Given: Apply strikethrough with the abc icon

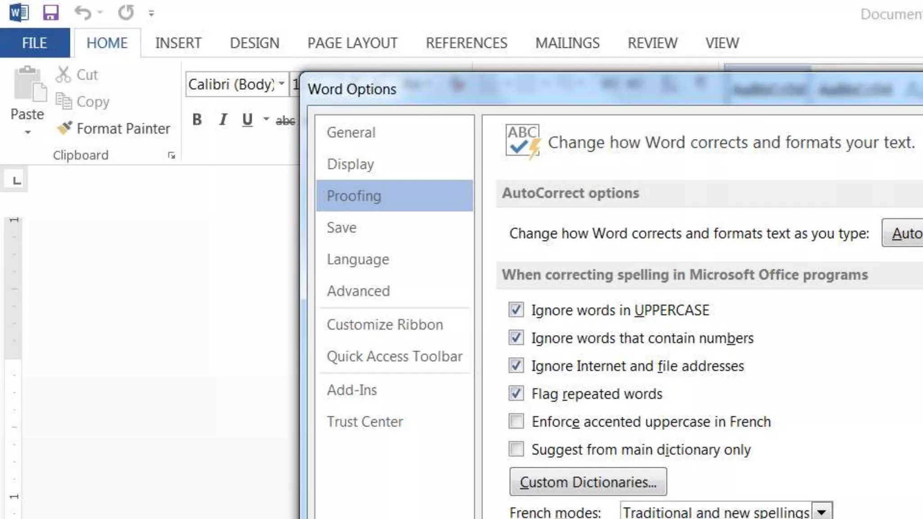Looking at the screenshot, I should point(286,120).
